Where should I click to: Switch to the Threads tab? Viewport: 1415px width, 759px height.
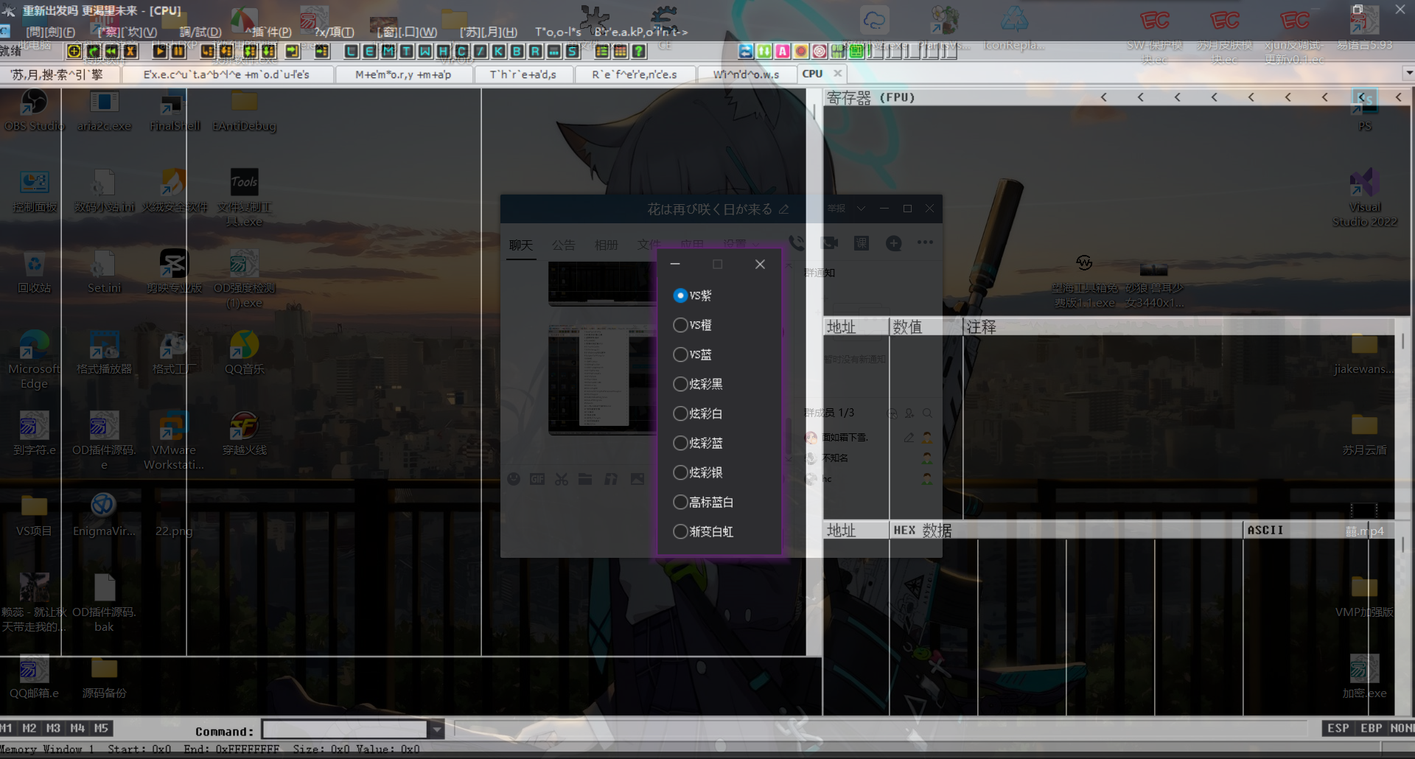(x=523, y=74)
